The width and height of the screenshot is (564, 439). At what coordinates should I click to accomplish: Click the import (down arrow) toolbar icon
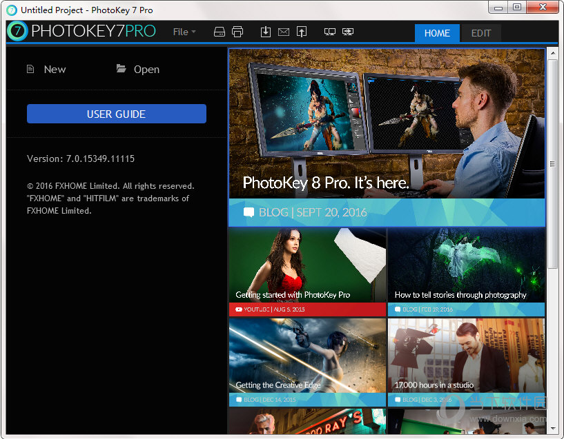click(266, 32)
